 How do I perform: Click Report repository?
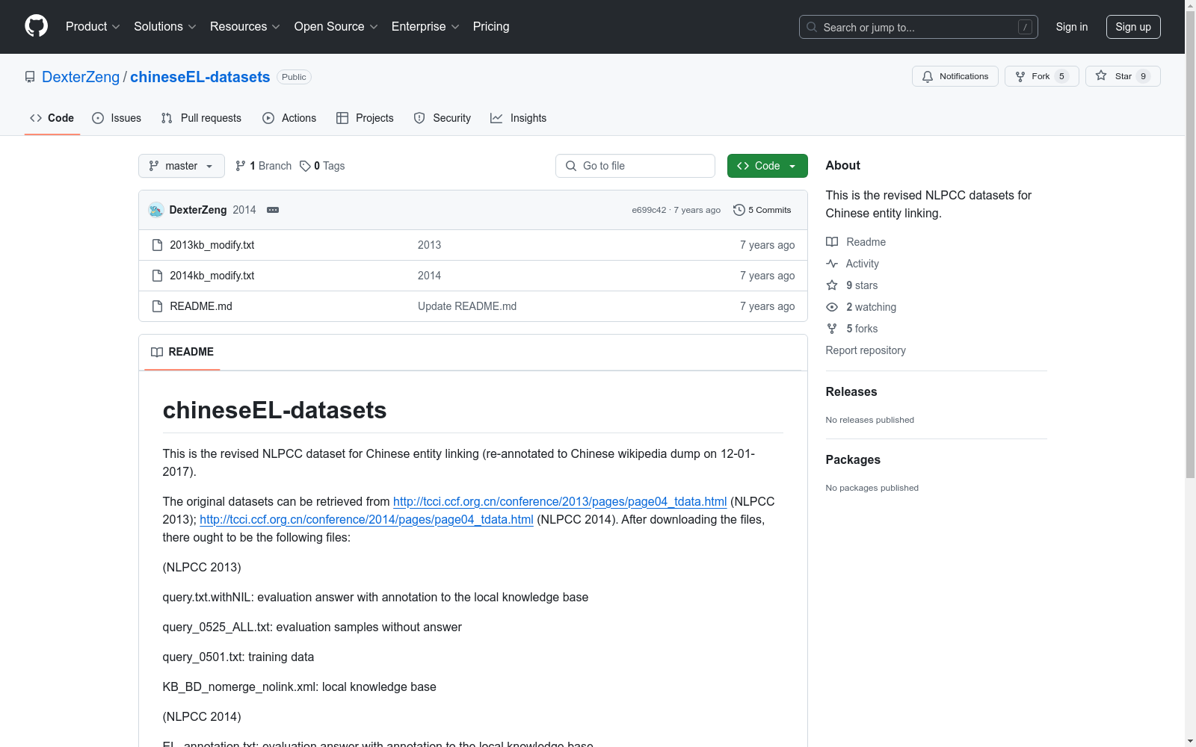tap(866, 350)
